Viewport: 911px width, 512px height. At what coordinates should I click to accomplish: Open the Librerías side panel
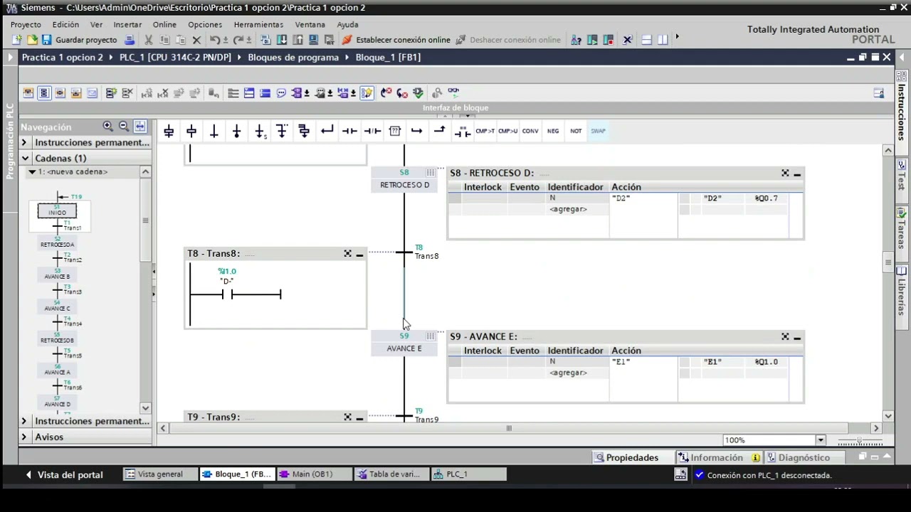pyautogui.click(x=901, y=292)
